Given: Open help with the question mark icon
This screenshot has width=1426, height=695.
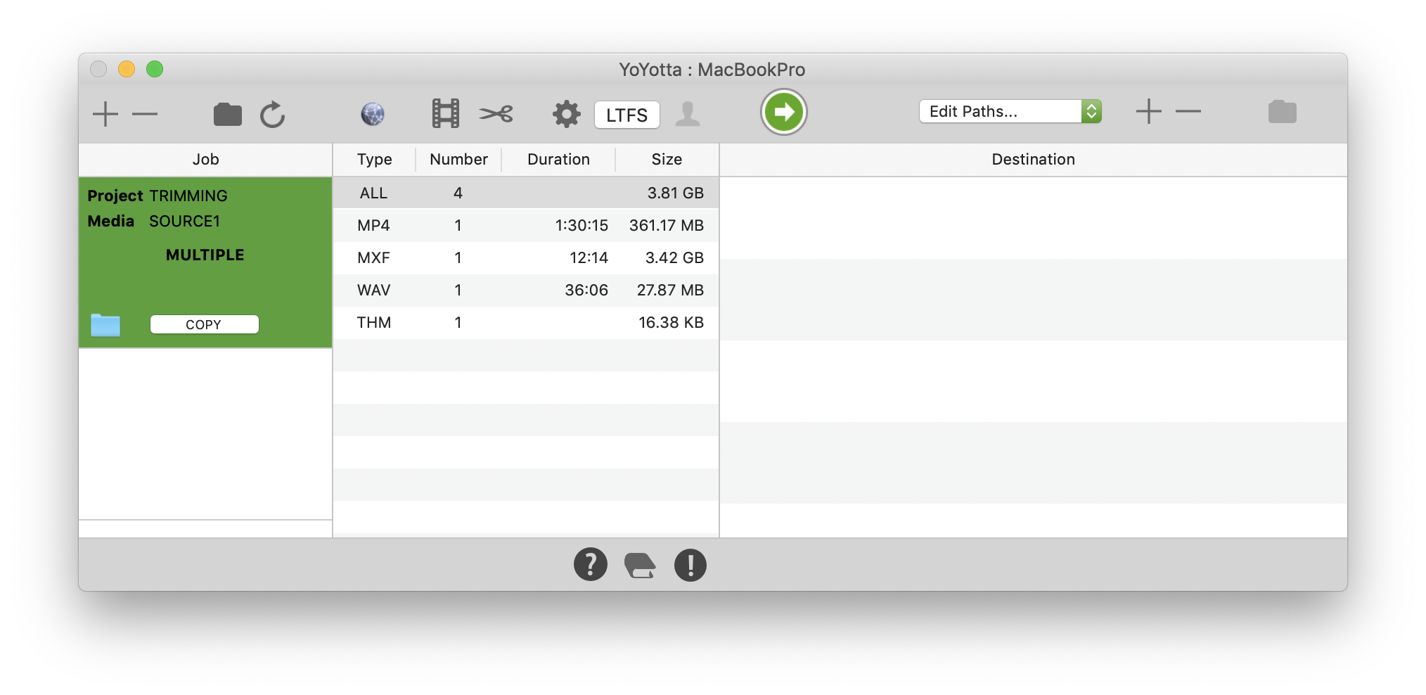Looking at the screenshot, I should click(x=591, y=564).
